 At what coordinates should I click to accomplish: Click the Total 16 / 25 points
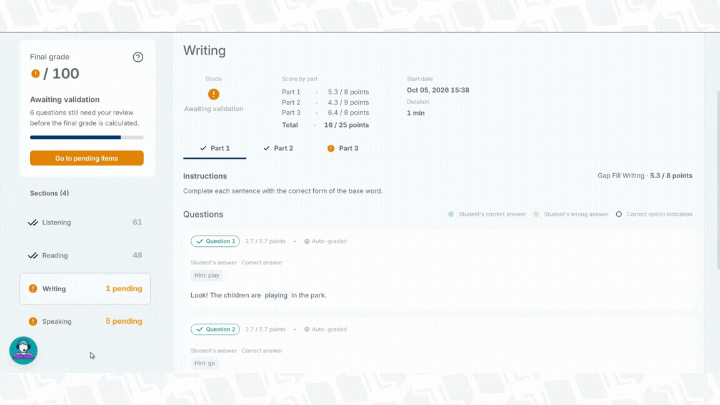click(x=346, y=125)
